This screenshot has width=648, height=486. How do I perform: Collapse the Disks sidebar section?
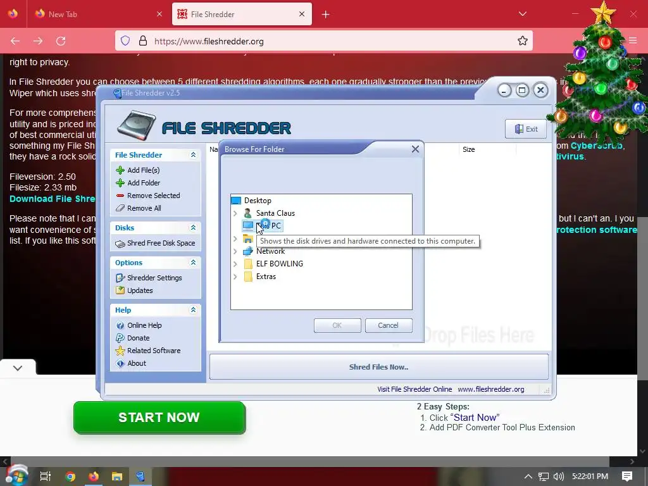pos(193,228)
